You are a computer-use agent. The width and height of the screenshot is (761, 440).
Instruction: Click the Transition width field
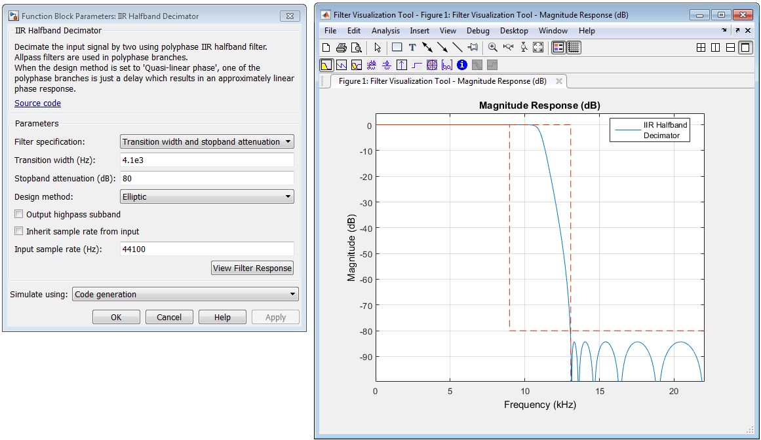tap(206, 160)
